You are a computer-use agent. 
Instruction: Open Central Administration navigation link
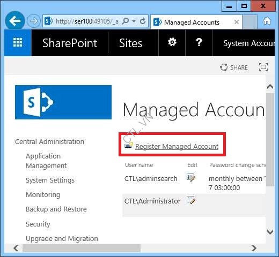click(49, 142)
